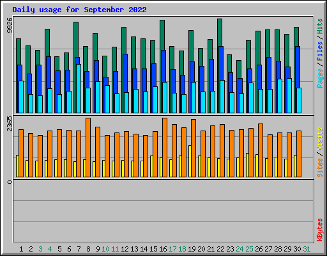Screen dimensions: 327x256
Task: Click the 'KBytes' legend label
Action: tap(319, 230)
